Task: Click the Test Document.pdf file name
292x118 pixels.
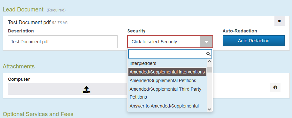Action: pos(29,23)
